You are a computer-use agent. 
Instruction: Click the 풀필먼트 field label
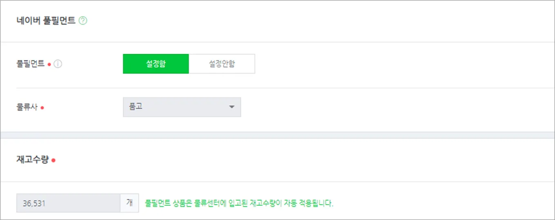30,64
